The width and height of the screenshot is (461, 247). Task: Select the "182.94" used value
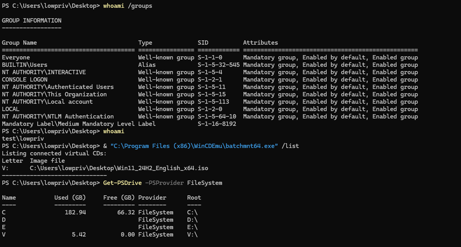point(75,212)
